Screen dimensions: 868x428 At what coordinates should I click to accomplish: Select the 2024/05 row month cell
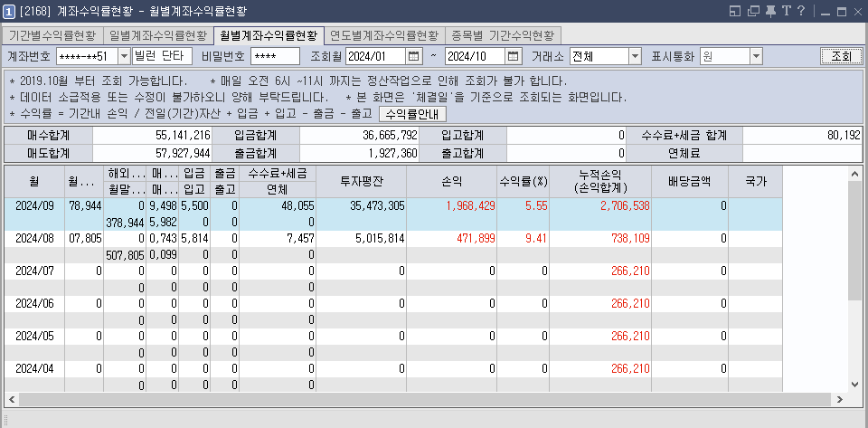34,336
